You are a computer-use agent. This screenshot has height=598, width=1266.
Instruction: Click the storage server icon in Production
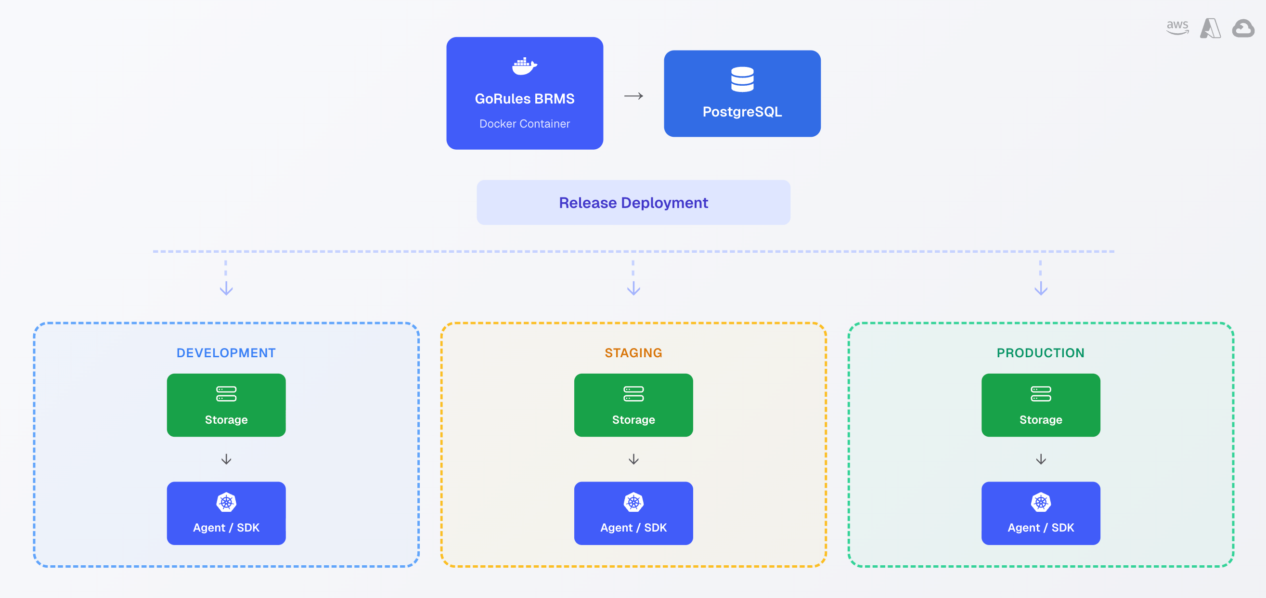[1041, 394]
